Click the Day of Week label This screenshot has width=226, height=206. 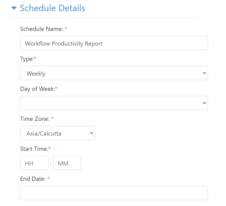38,89
